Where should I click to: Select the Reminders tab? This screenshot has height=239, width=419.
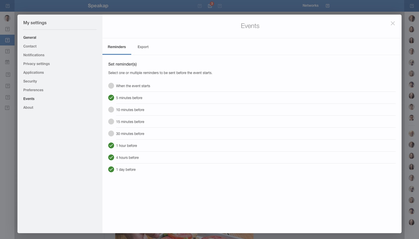[x=117, y=47]
